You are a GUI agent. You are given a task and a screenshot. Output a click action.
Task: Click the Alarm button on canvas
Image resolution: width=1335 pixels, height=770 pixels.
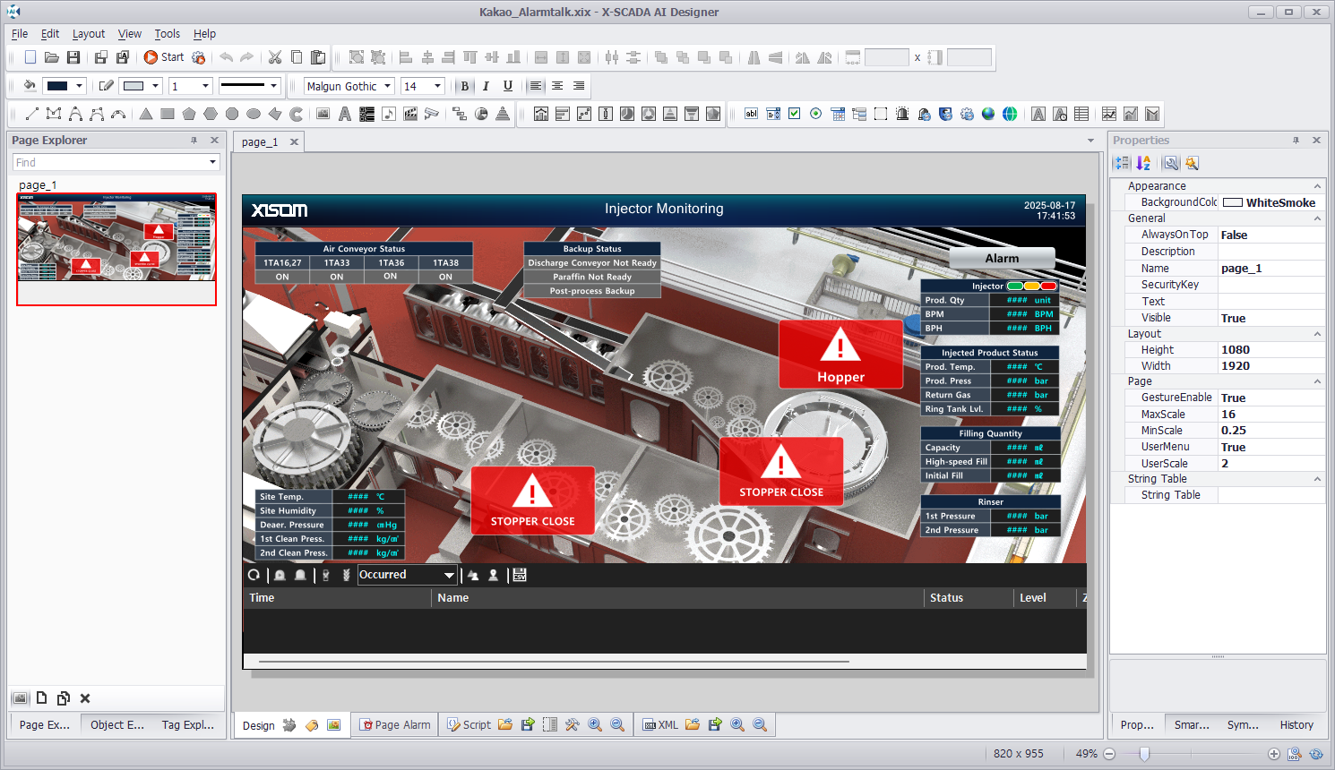(x=1002, y=258)
